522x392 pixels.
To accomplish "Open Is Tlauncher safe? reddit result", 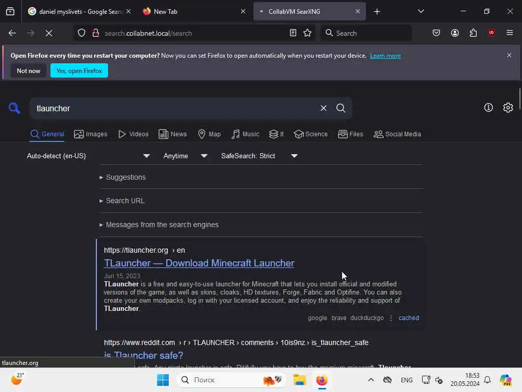I will point(143,355).
